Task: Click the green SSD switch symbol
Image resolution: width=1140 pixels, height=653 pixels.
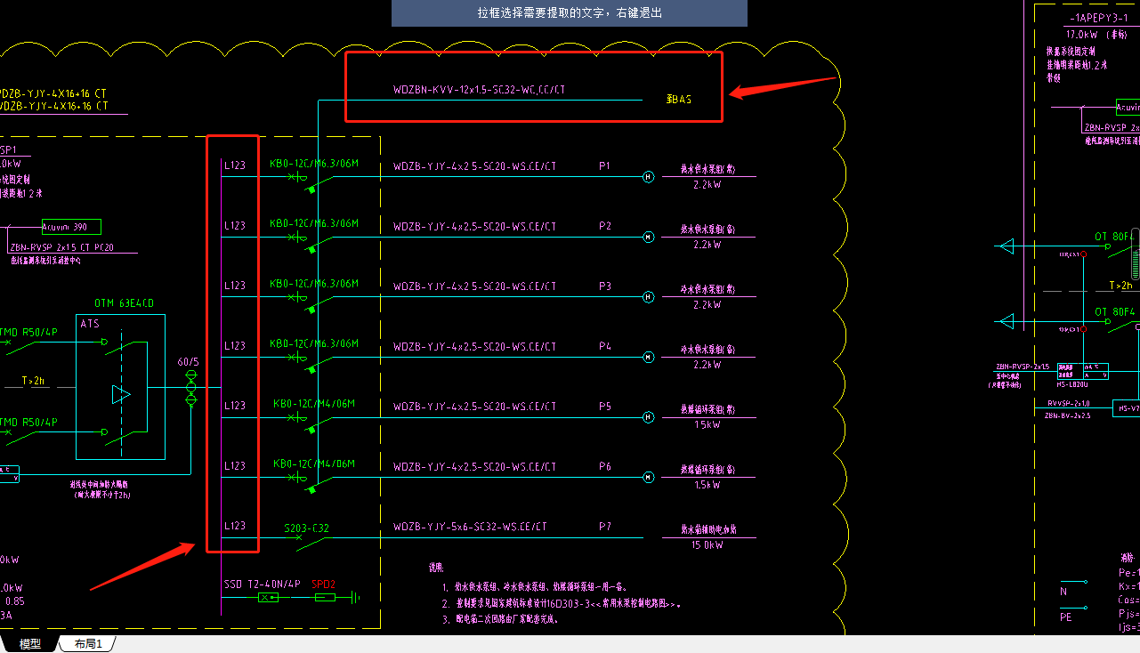Action: 268,598
